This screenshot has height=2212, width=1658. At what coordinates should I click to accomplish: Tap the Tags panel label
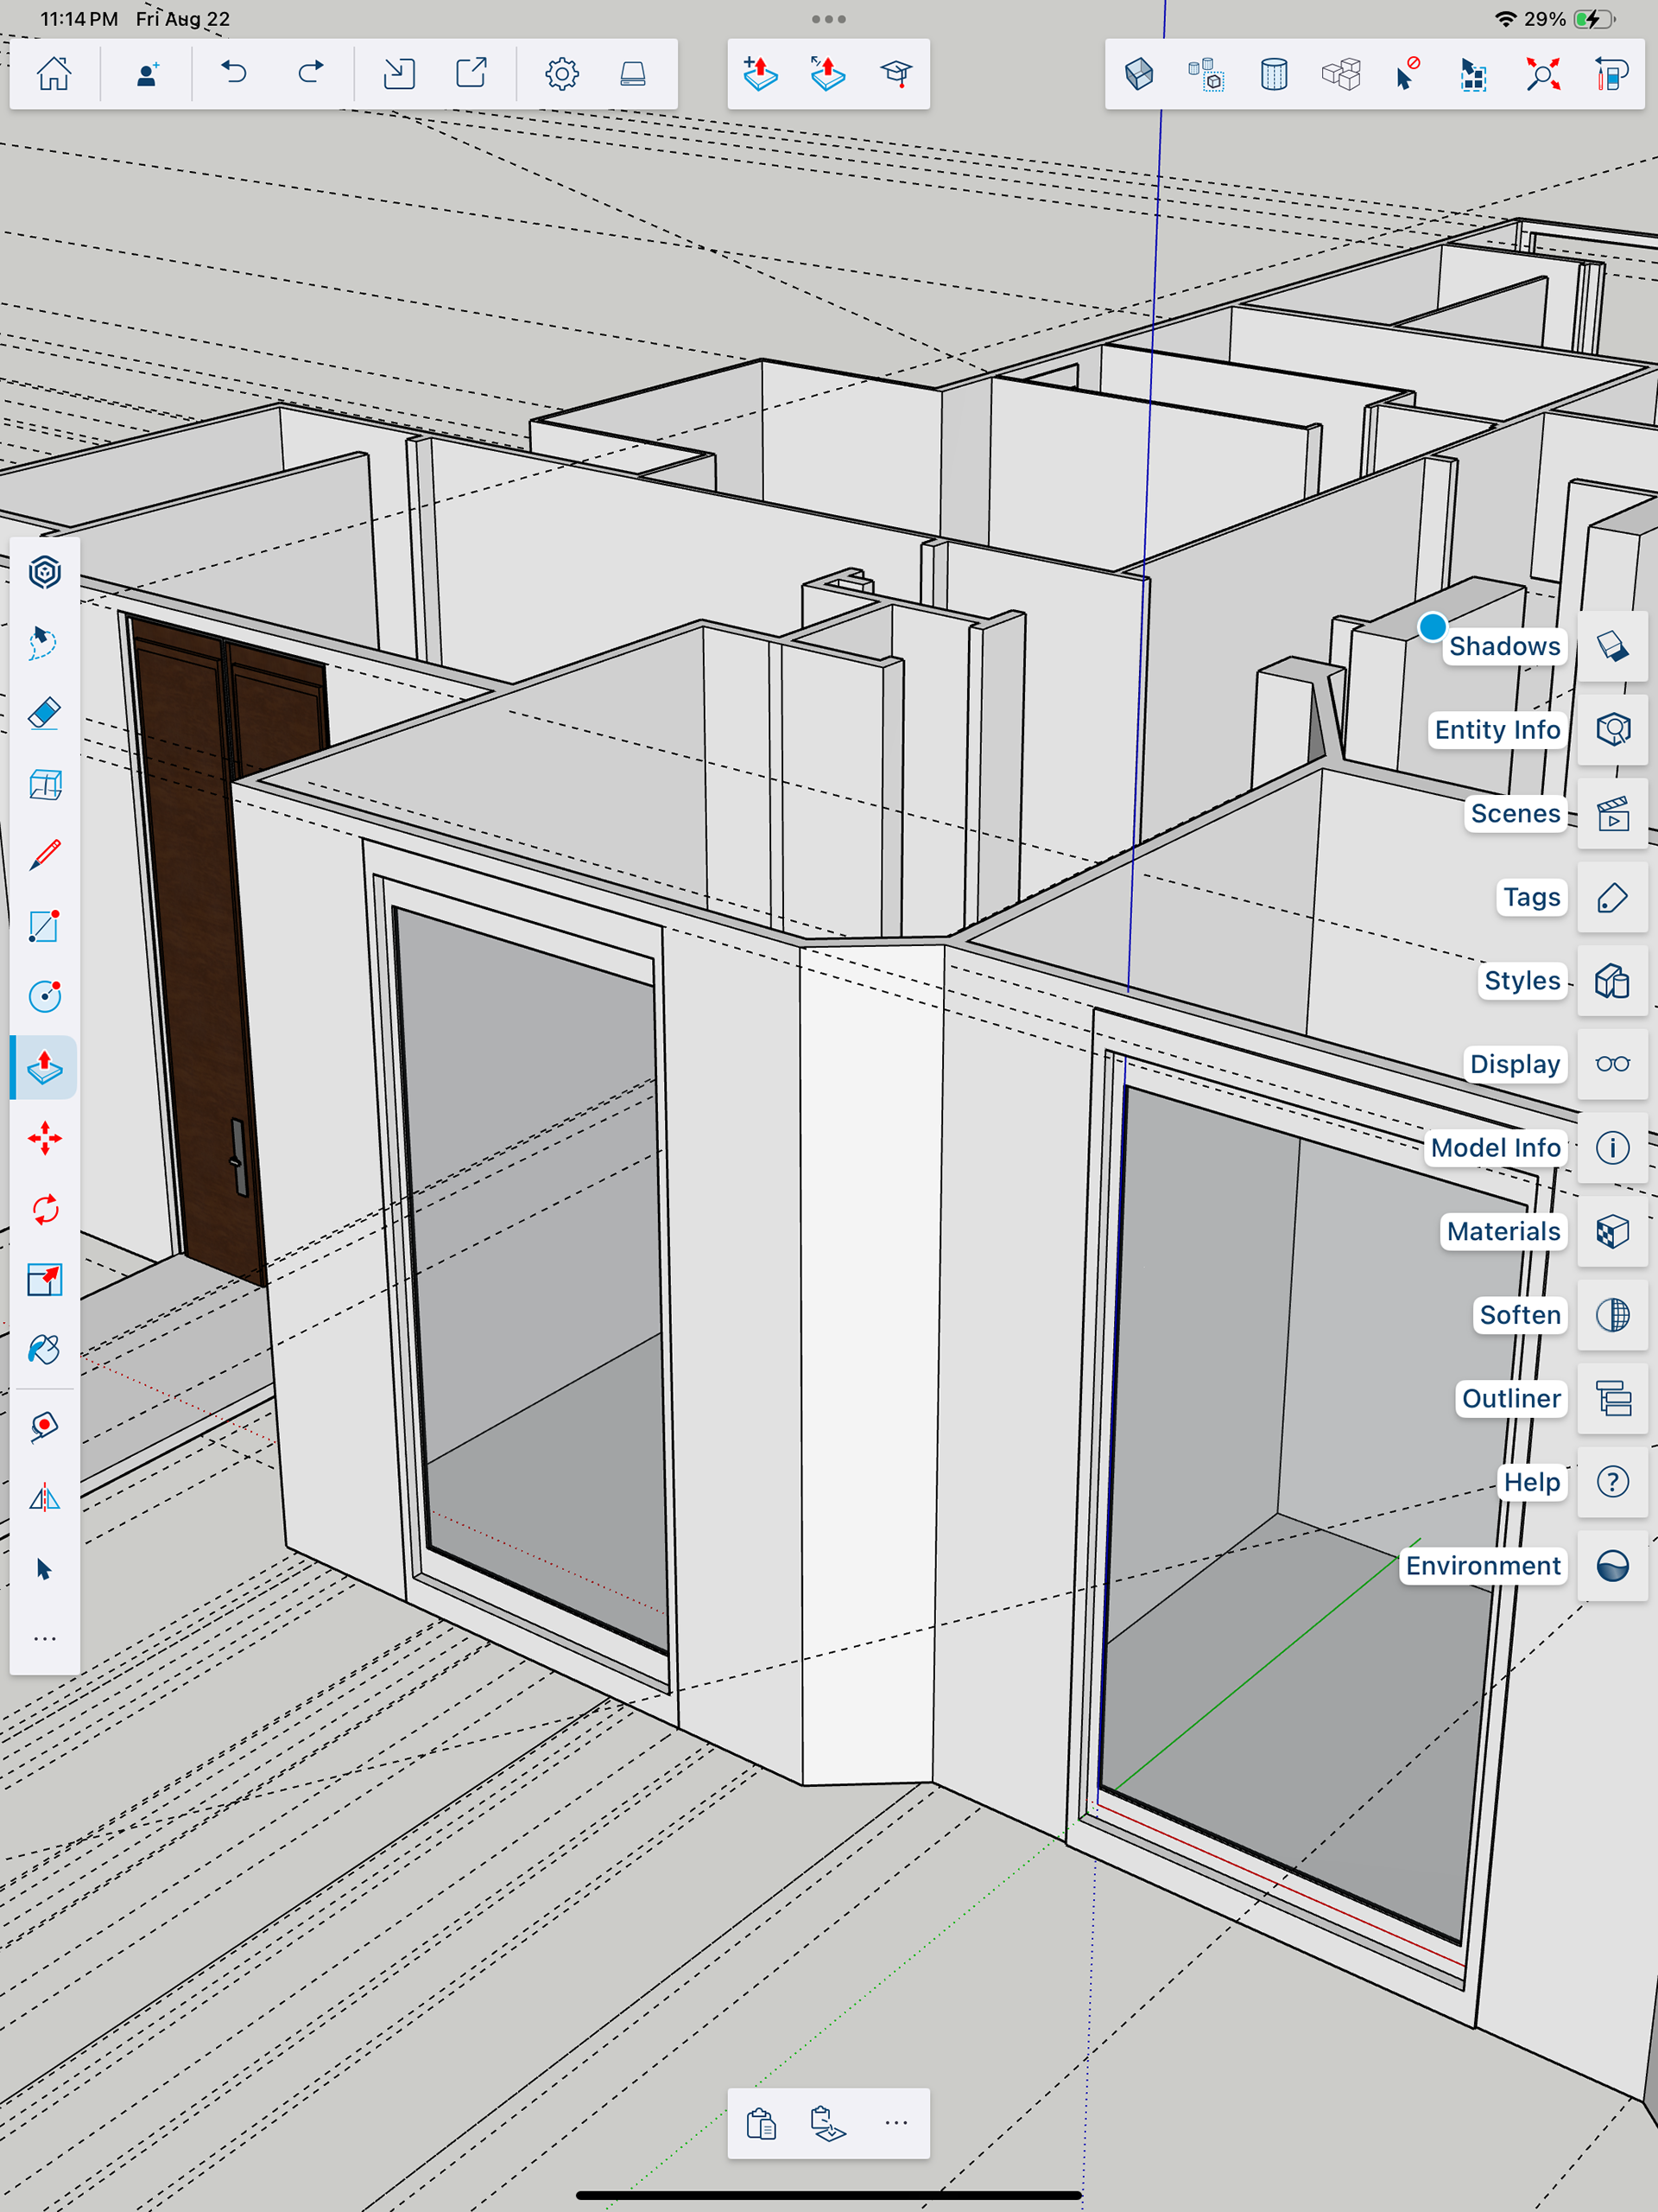(x=1531, y=897)
